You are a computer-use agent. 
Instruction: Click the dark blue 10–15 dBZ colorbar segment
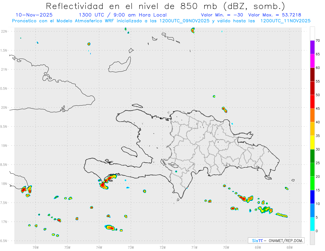[312, 197]
